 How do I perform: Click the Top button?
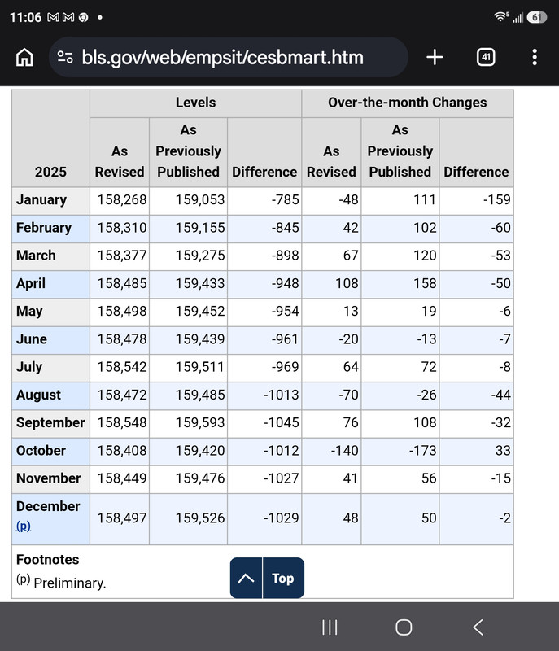pos(283,578)
